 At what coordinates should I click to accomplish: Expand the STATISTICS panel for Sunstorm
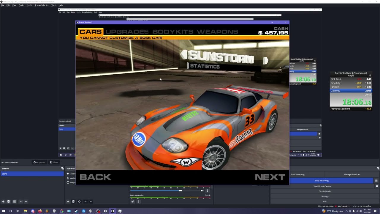point(205,66)
